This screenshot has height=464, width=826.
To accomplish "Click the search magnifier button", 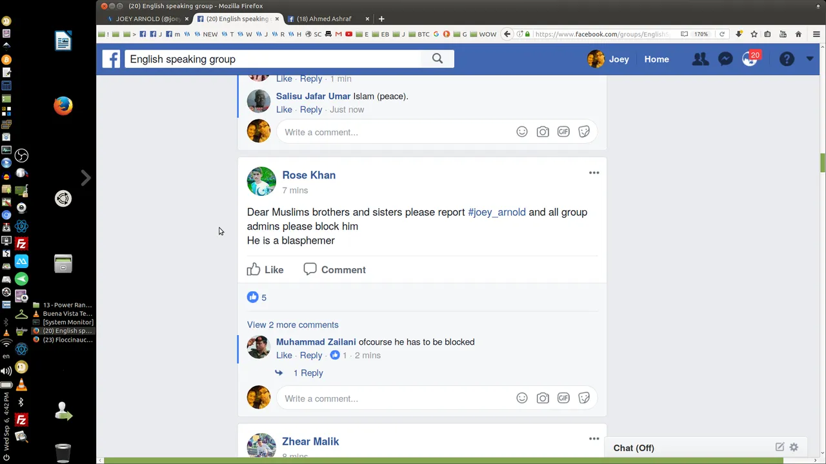I will pyautogui.click(x=438, y=59).
